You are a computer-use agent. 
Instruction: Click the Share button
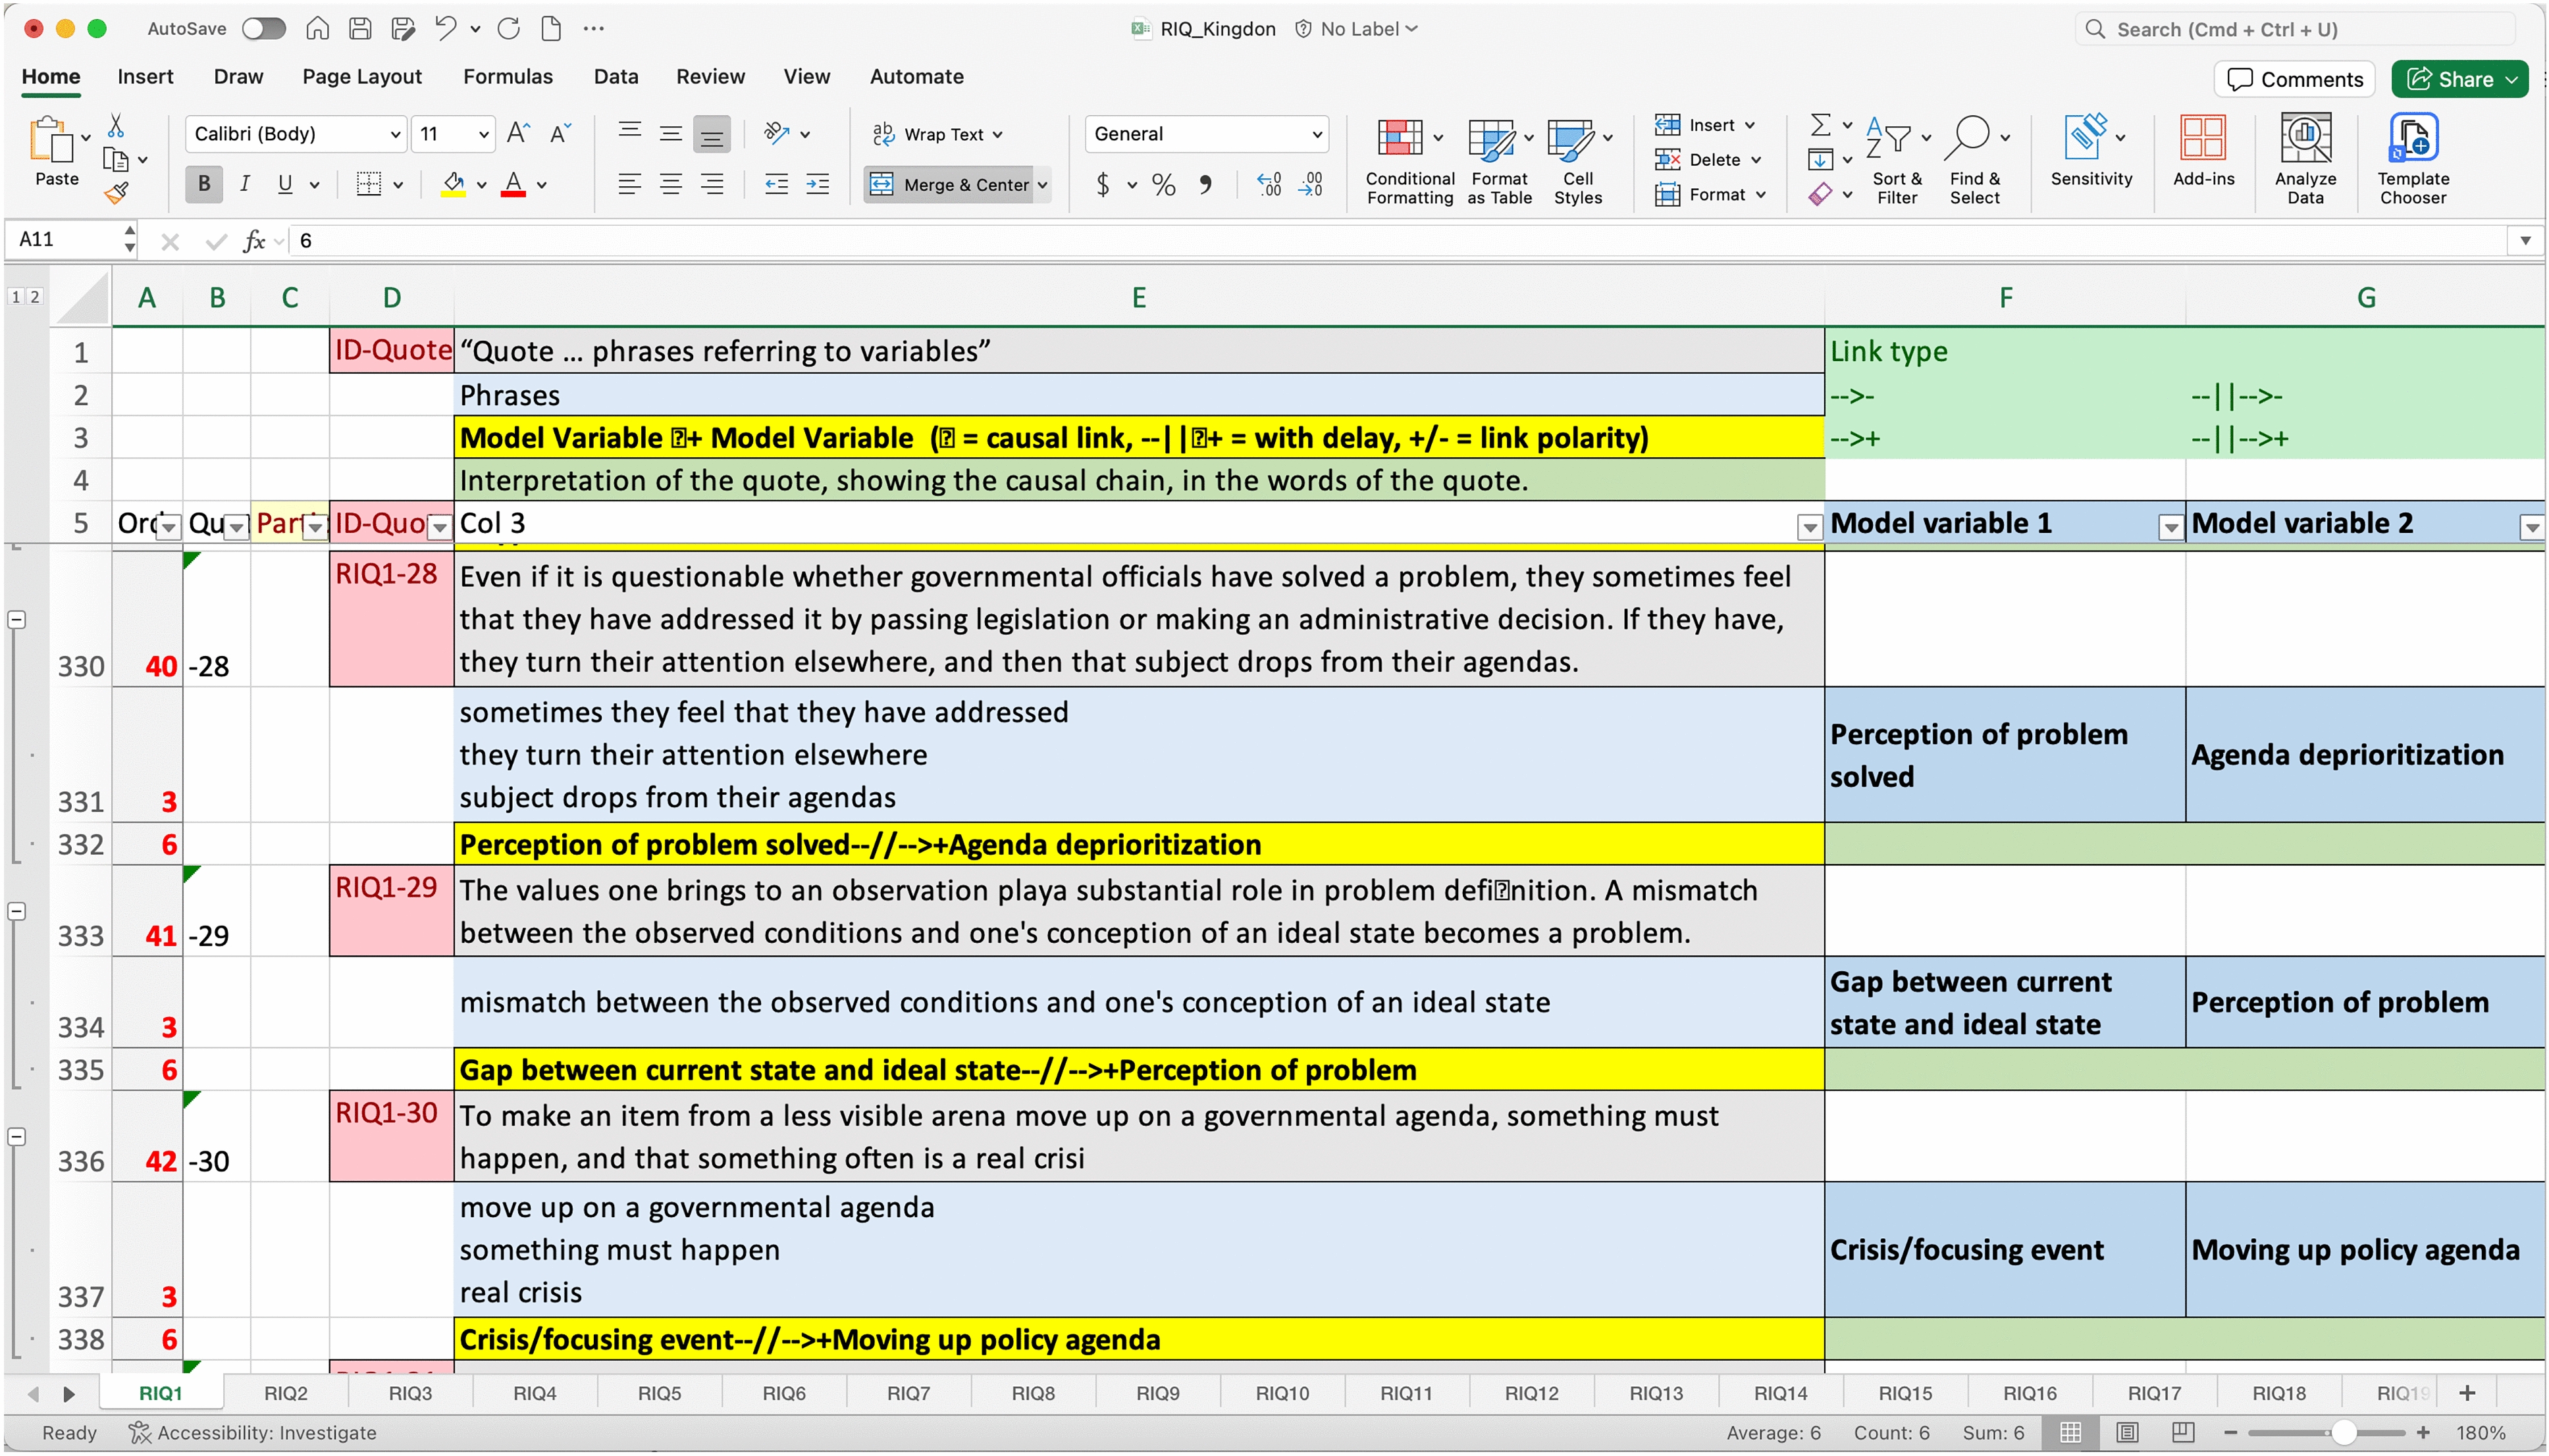click(2460, 79)
